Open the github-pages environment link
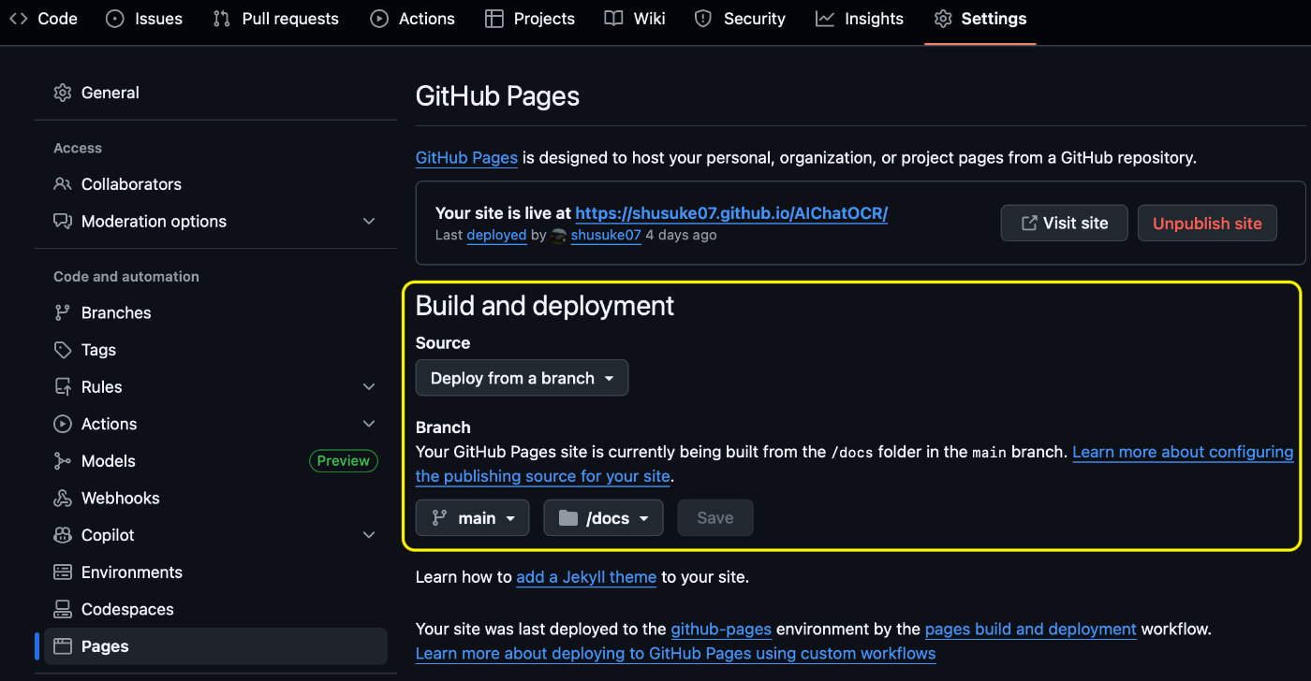The image size is (1311, 681). point(721,630)
